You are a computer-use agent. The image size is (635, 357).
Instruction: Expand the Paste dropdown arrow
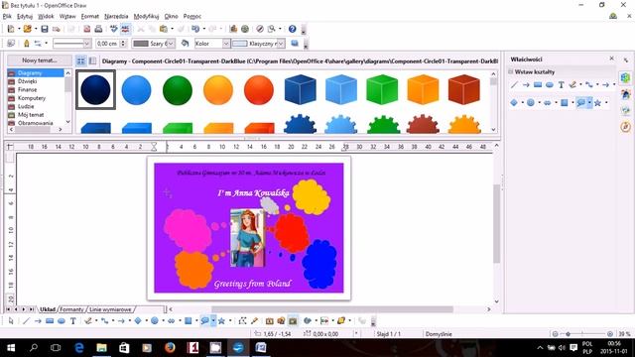tap(172, 29)
